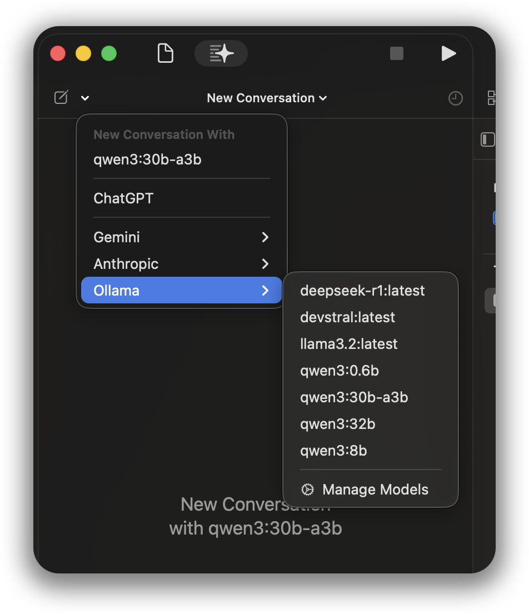
Task: Open a new conversation with the compose icon
Action: point(61,97)
